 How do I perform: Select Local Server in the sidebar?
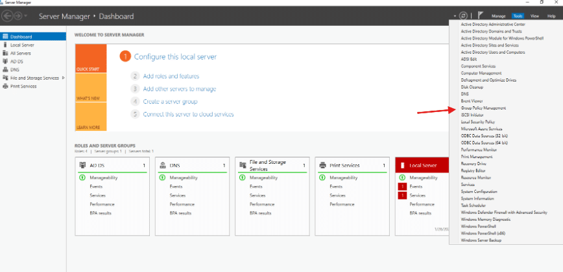(21, 45)
